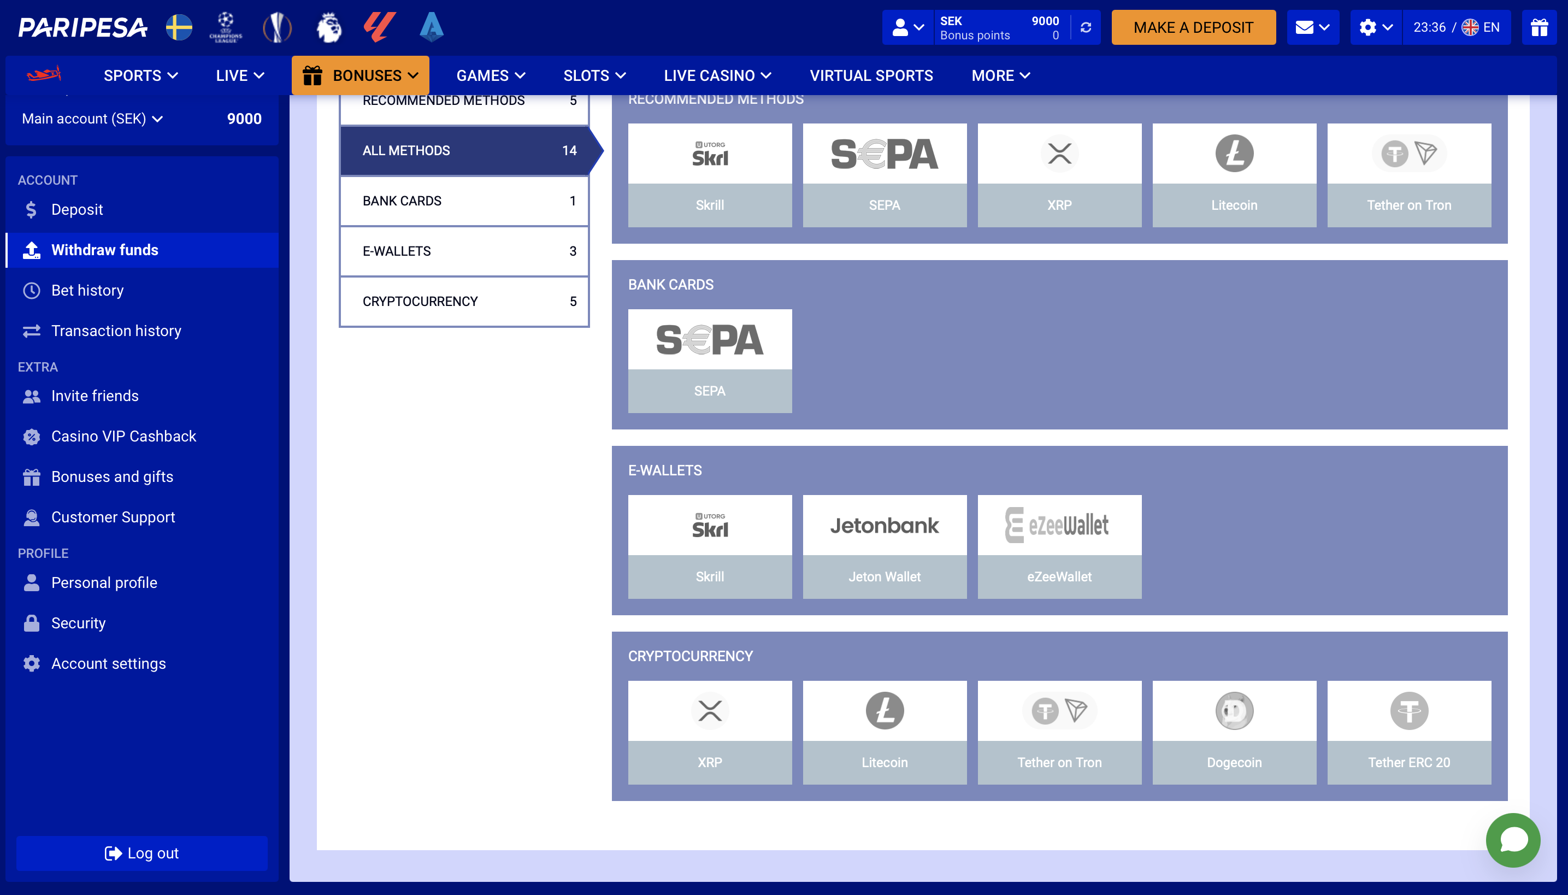Choose Litecoin under Recommended Methods
The width and height of the screenshot is (1568, 895).
1234,175
